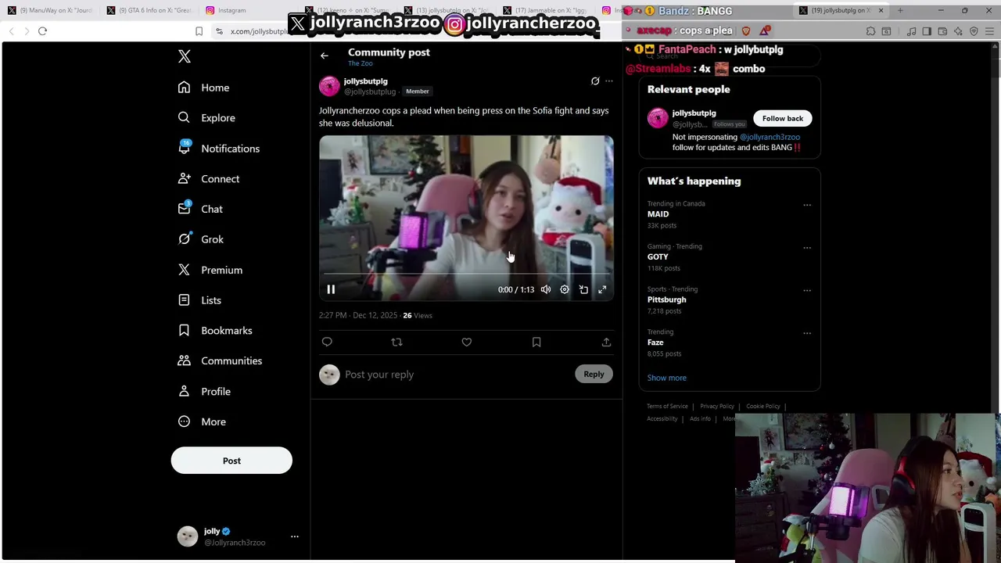Screen dimensions: 1001x563
Task: Open the Faze trending topic
Action: [655, 342]
